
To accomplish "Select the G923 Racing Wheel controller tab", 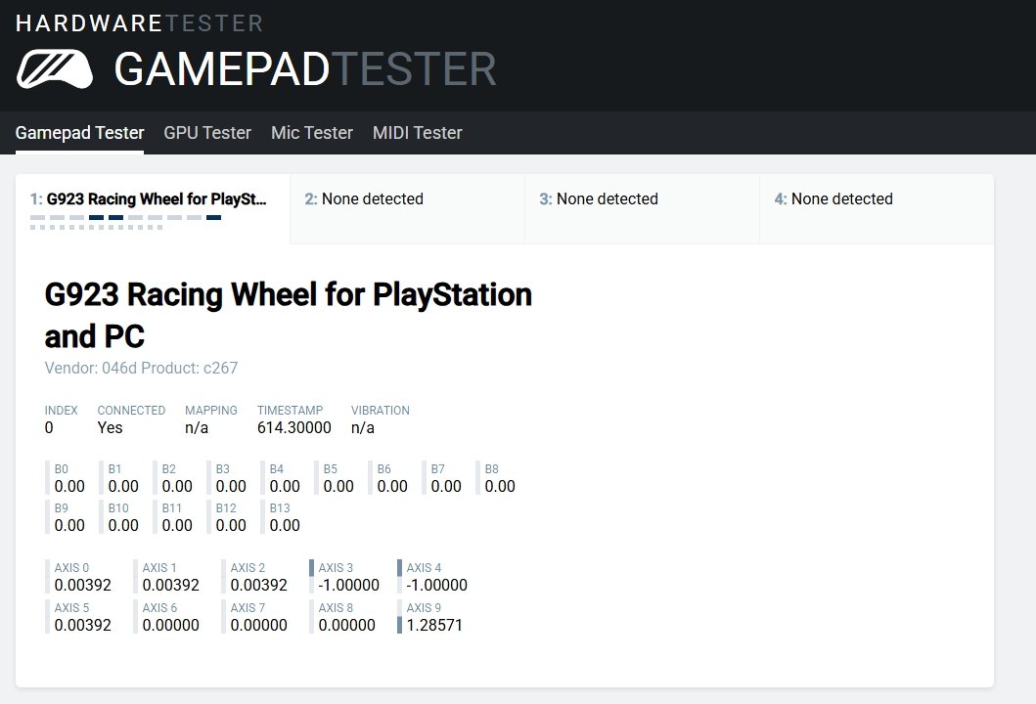I will click(153, 199).
